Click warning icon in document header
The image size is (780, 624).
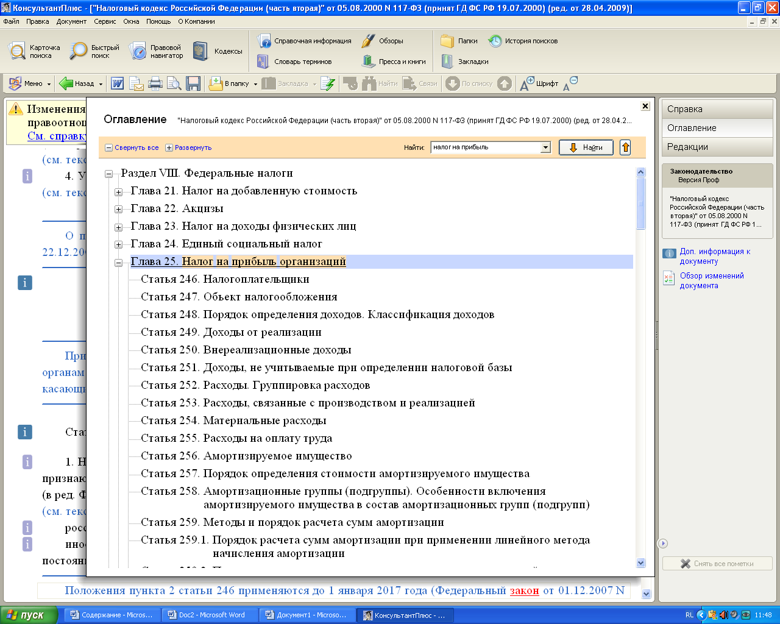coord(16,110)
